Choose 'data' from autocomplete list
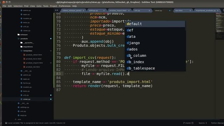 [x=155, y=36]
